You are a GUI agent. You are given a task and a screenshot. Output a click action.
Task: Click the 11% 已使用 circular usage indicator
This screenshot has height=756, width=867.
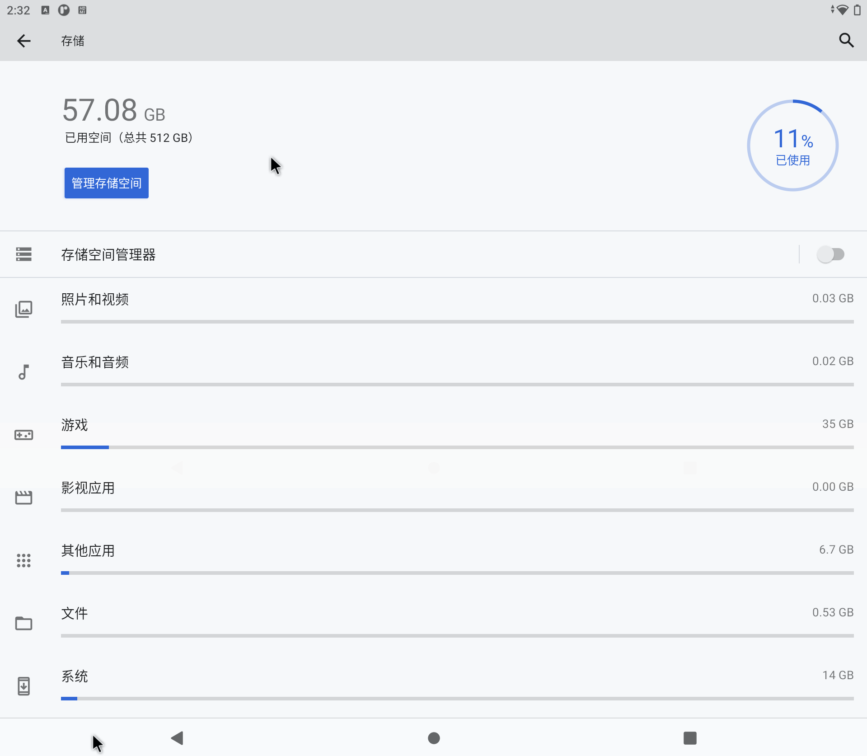(x=792, y=146)
